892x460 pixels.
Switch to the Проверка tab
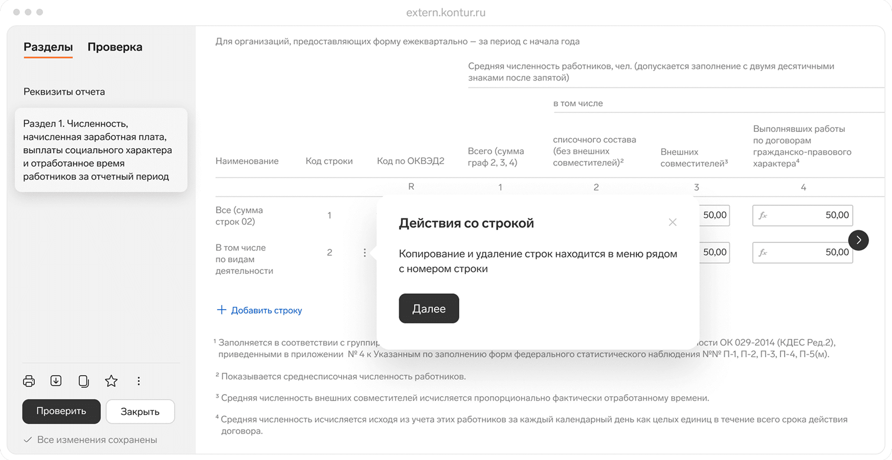point(115,47)
